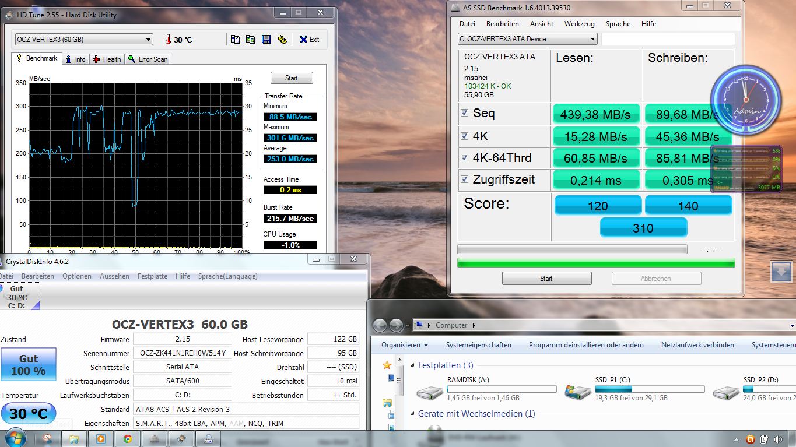Click the Exit button in HD Tune
Image resolution: width=796 pixels, height=447 pixels.
coord(309,40)
